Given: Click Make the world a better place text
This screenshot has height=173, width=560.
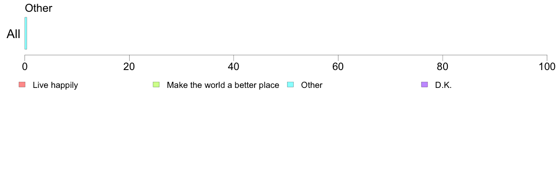Looking at the screenshot, I should pos(223,85).
